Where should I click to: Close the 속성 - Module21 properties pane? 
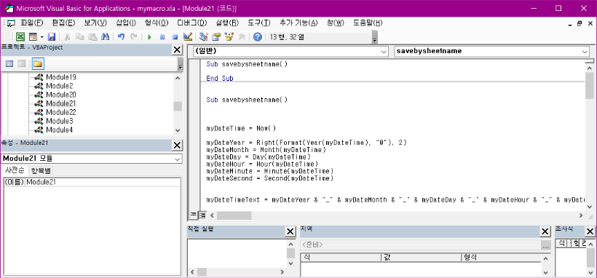[177, 145]
